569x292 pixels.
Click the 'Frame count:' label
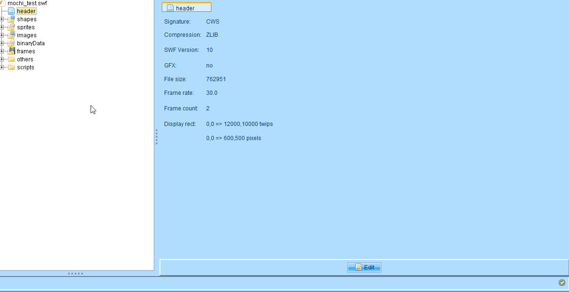coord(181,108)
